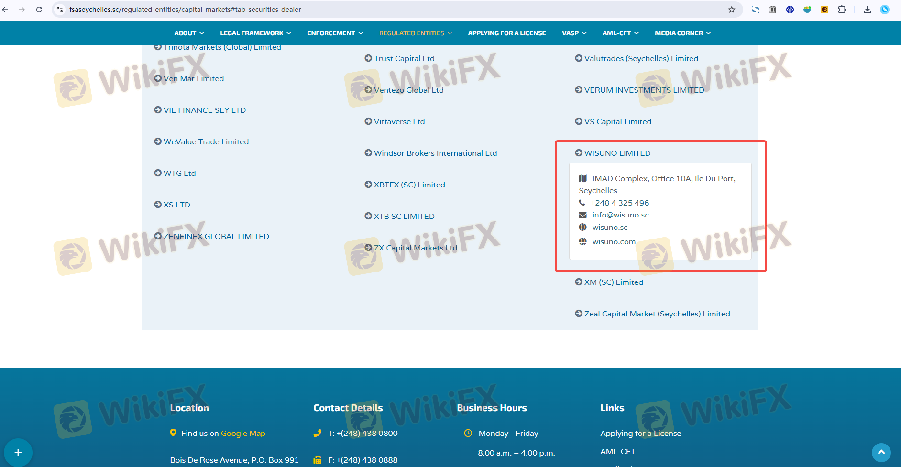Click the site info icon in address bar
The image size is (901, 467).
pyautogui.click(x=60, y=10)
